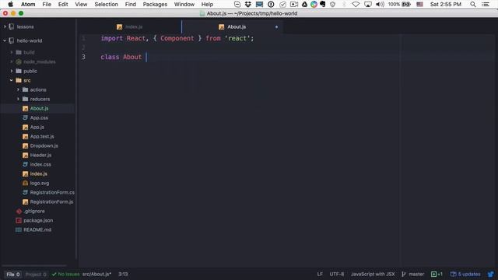Open the Edit menu
The width and height of the screenshot is (498, 280).
pyautogui.click(x=63, y=4)
